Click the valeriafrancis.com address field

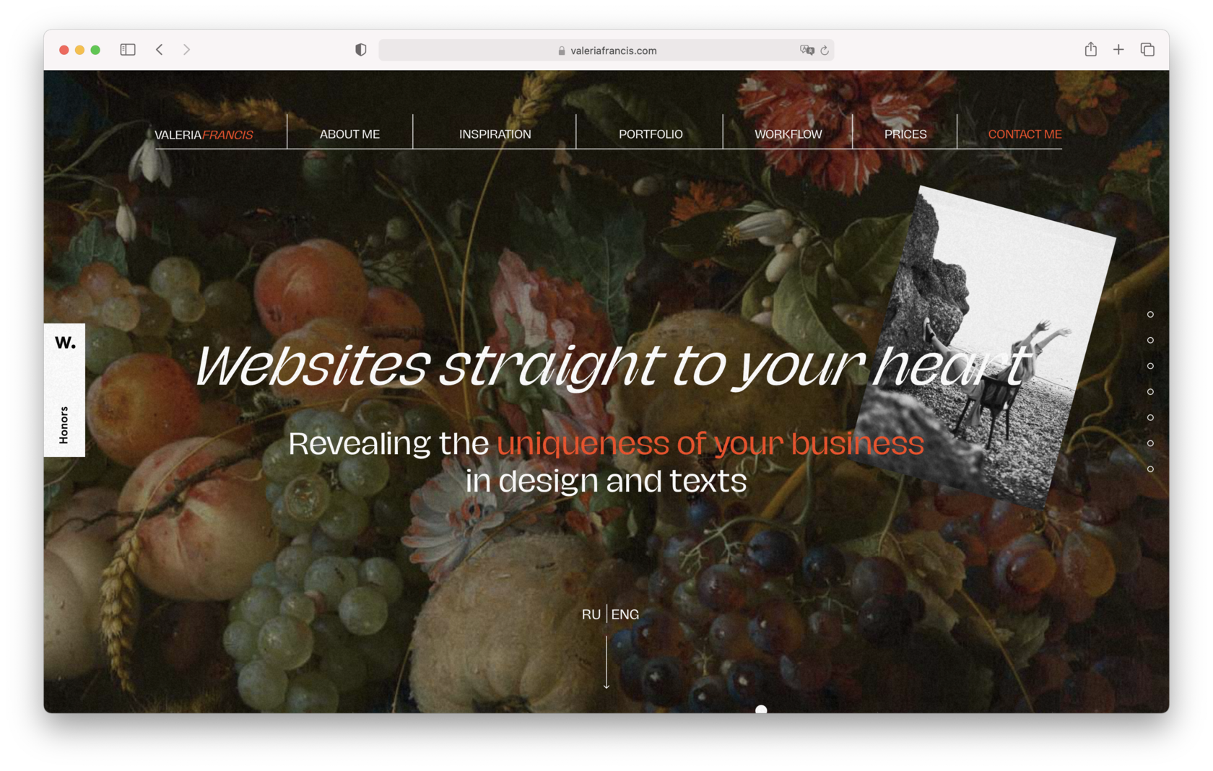tap(606, 51)
